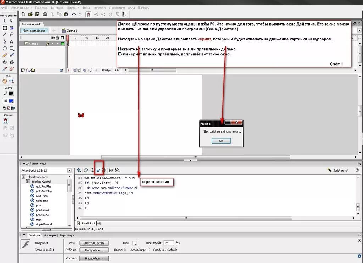This screenshot has height=263, width=363.
Task: Click the Check Syntax checkmark icon
Action: point(99,170)
